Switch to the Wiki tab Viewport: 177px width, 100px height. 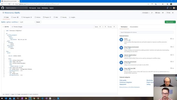[x=56, y=17]
